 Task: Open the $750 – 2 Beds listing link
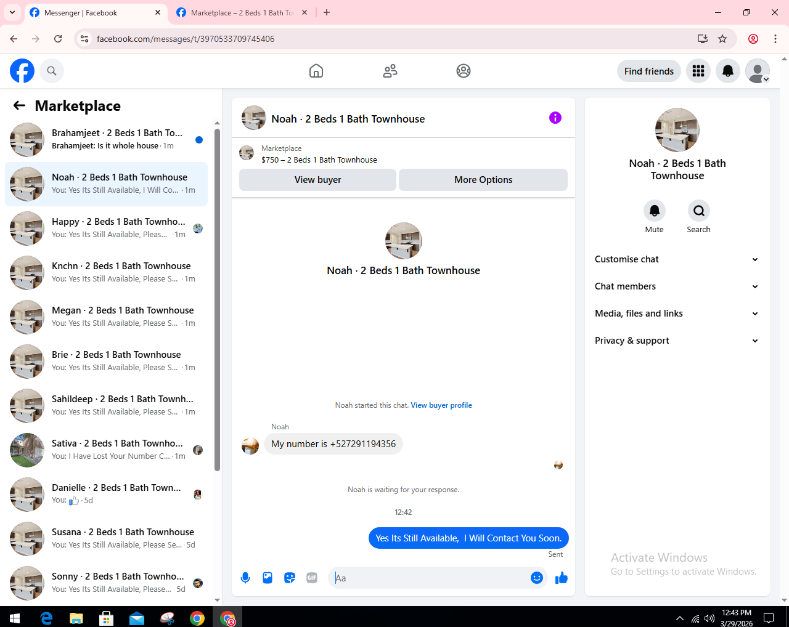click(x=319, y=160)
